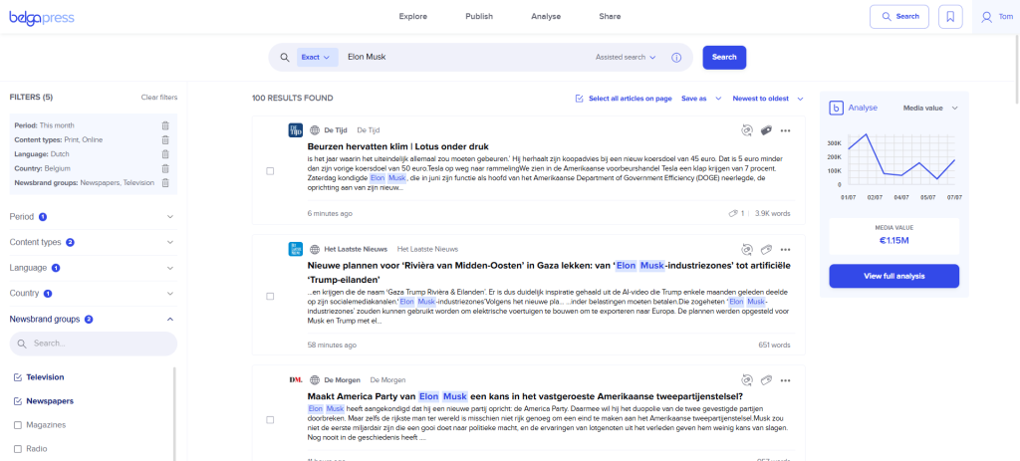
Task: Check the Magazines newsbrand group
Action: 18,425
